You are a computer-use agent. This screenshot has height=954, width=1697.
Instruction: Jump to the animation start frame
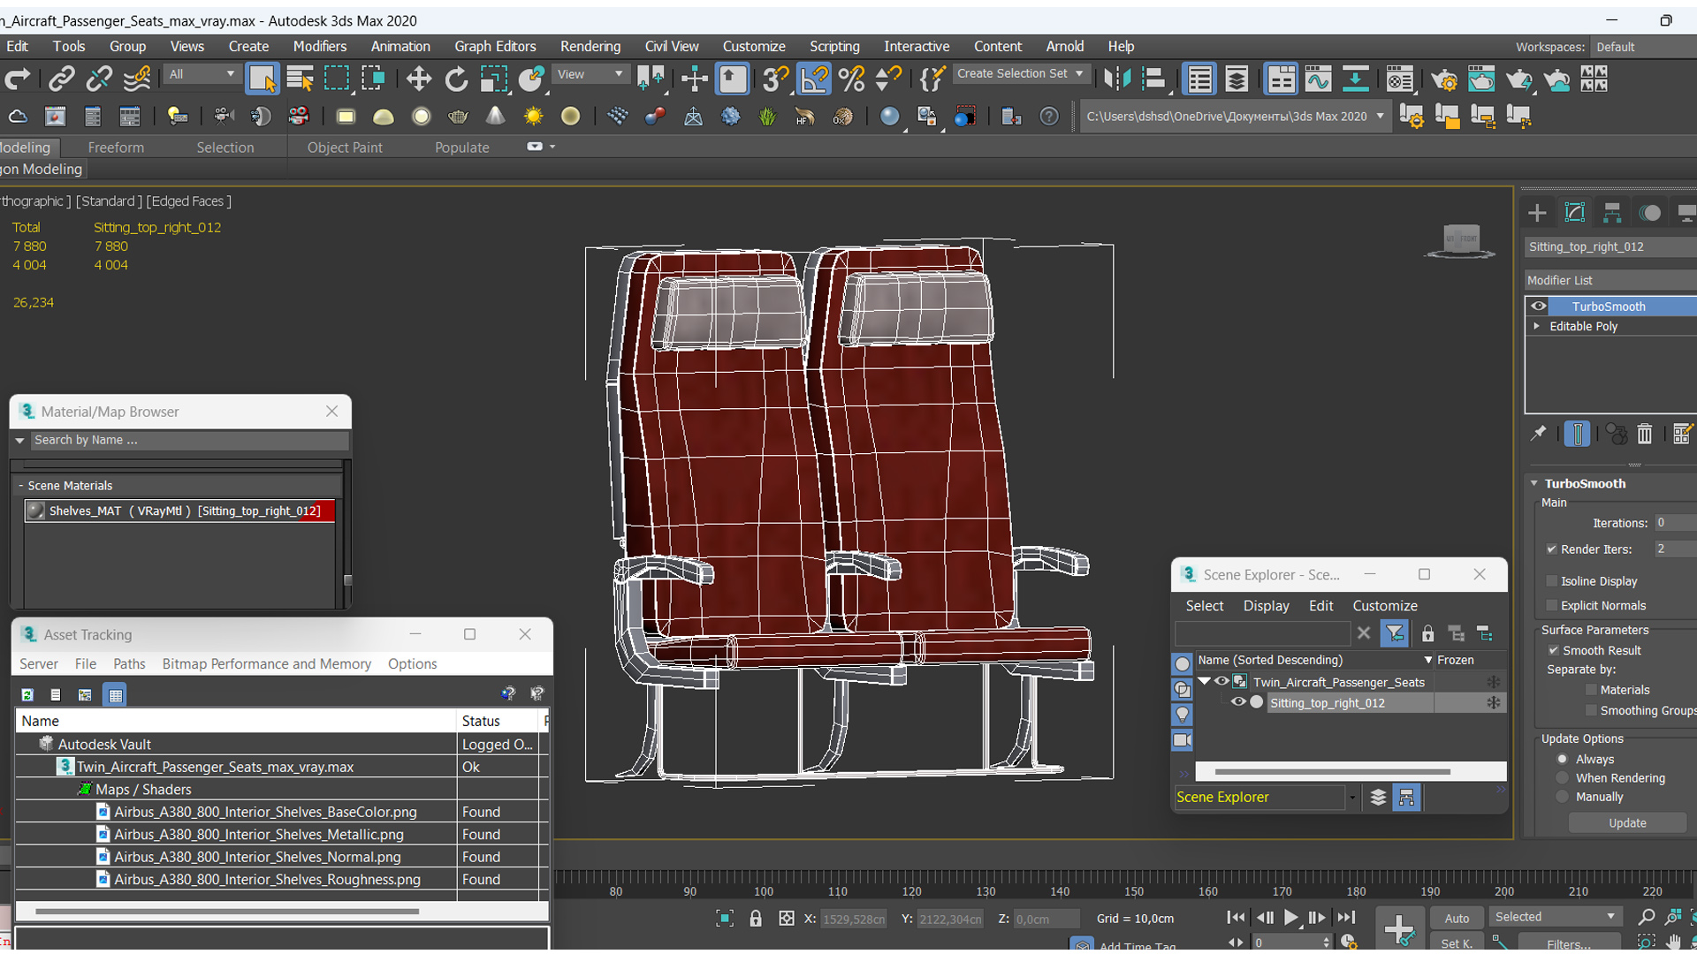pyautogui.click(x=1236, y=918)
